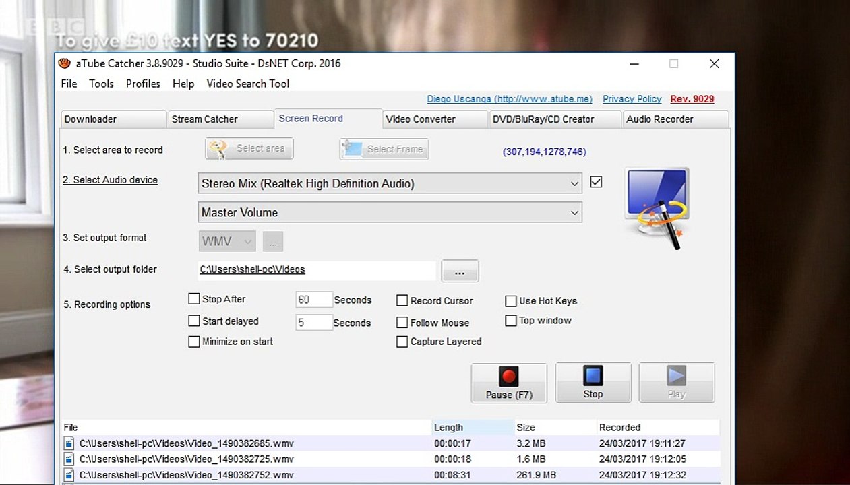The height and width of the screenshot is (485, 850).
Task: Switch to the Video Converter tab
Action: [x=435, y=119]
